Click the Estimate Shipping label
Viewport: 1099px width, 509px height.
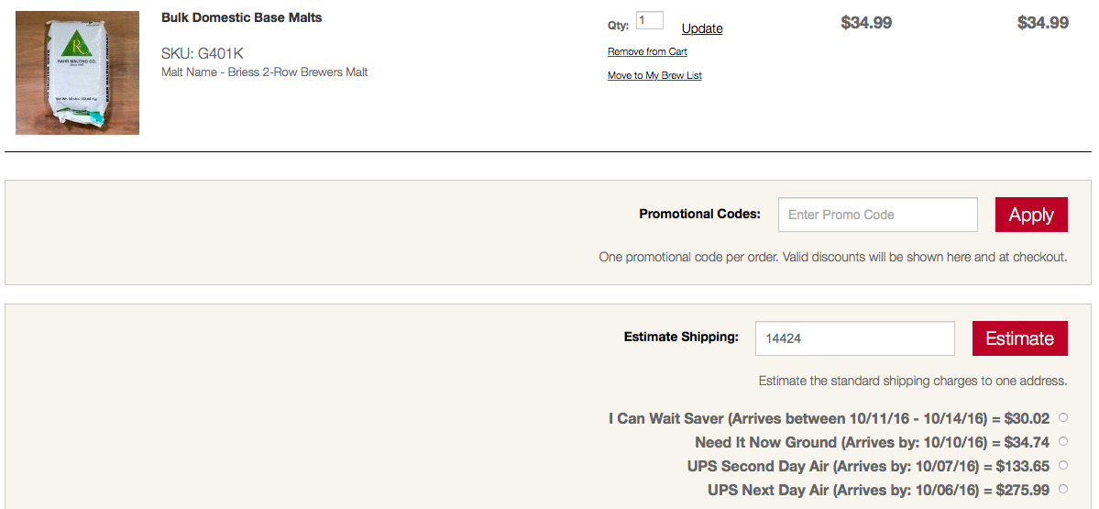pos(681,337)
